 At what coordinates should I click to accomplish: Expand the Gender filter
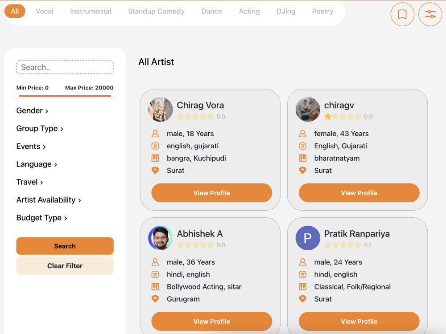point(32,111)
